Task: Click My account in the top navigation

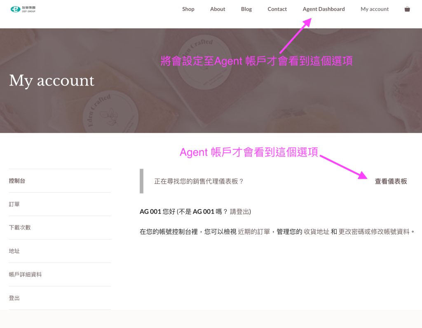Action: [375, 9]
